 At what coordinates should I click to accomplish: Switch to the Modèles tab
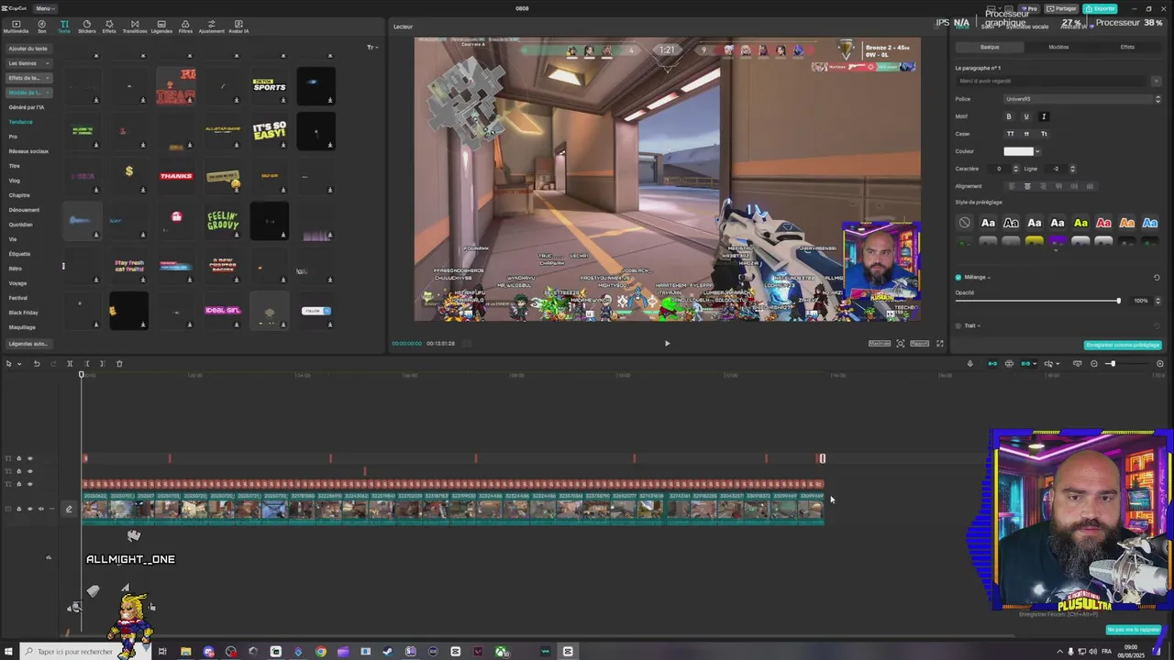click(x=1058, y=47)
